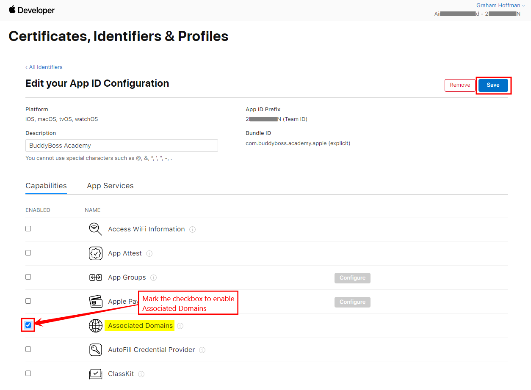Enable Apple Pay checkbox
The image size is (531, 390).
tap(28, 301)
